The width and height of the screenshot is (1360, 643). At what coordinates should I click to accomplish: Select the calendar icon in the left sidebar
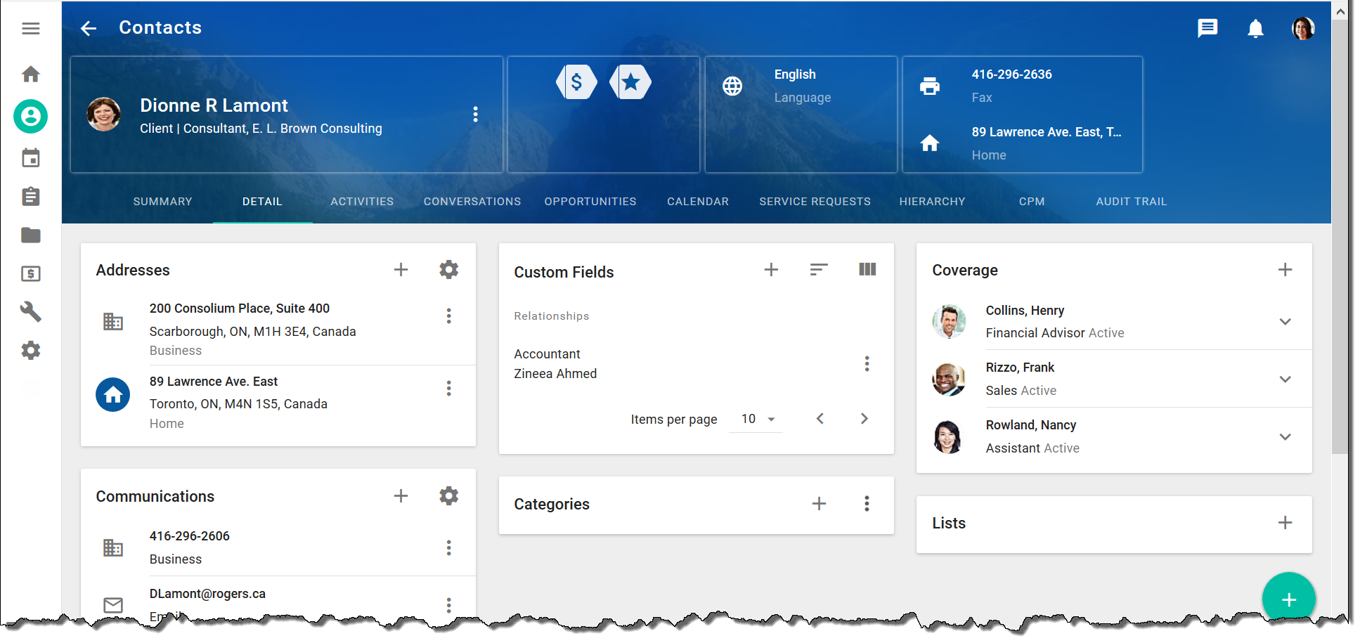pos(30,158)
